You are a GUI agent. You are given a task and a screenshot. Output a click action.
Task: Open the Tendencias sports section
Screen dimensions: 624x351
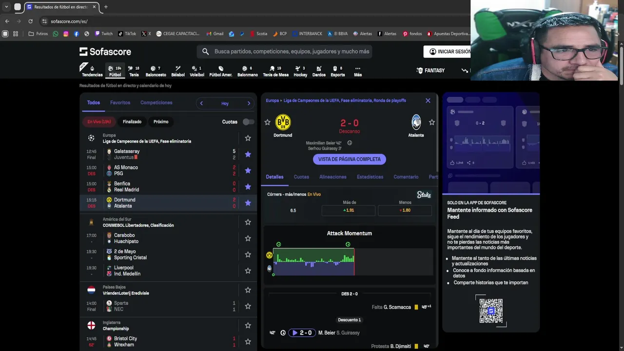[x=92, y=71]
